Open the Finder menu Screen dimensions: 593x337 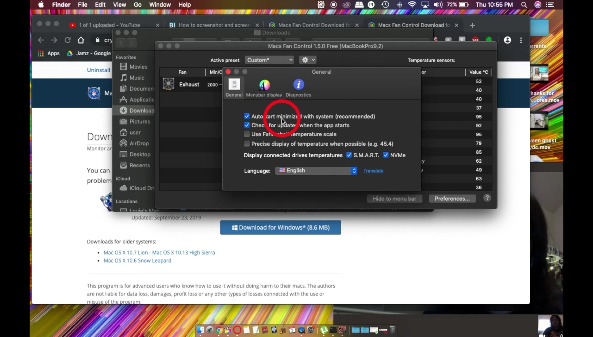pyautogui.click(x=61, y=5)
